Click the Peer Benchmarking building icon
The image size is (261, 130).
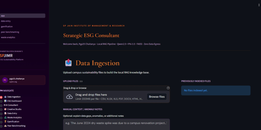click(x=5, y=126)
